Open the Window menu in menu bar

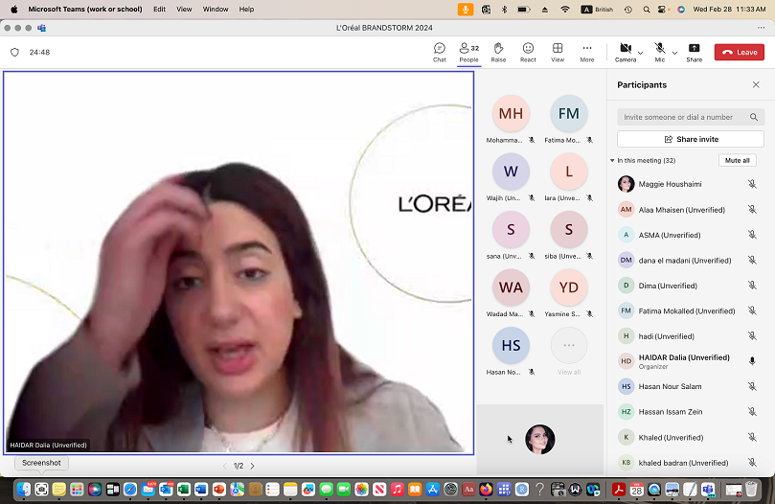point(216,9)
